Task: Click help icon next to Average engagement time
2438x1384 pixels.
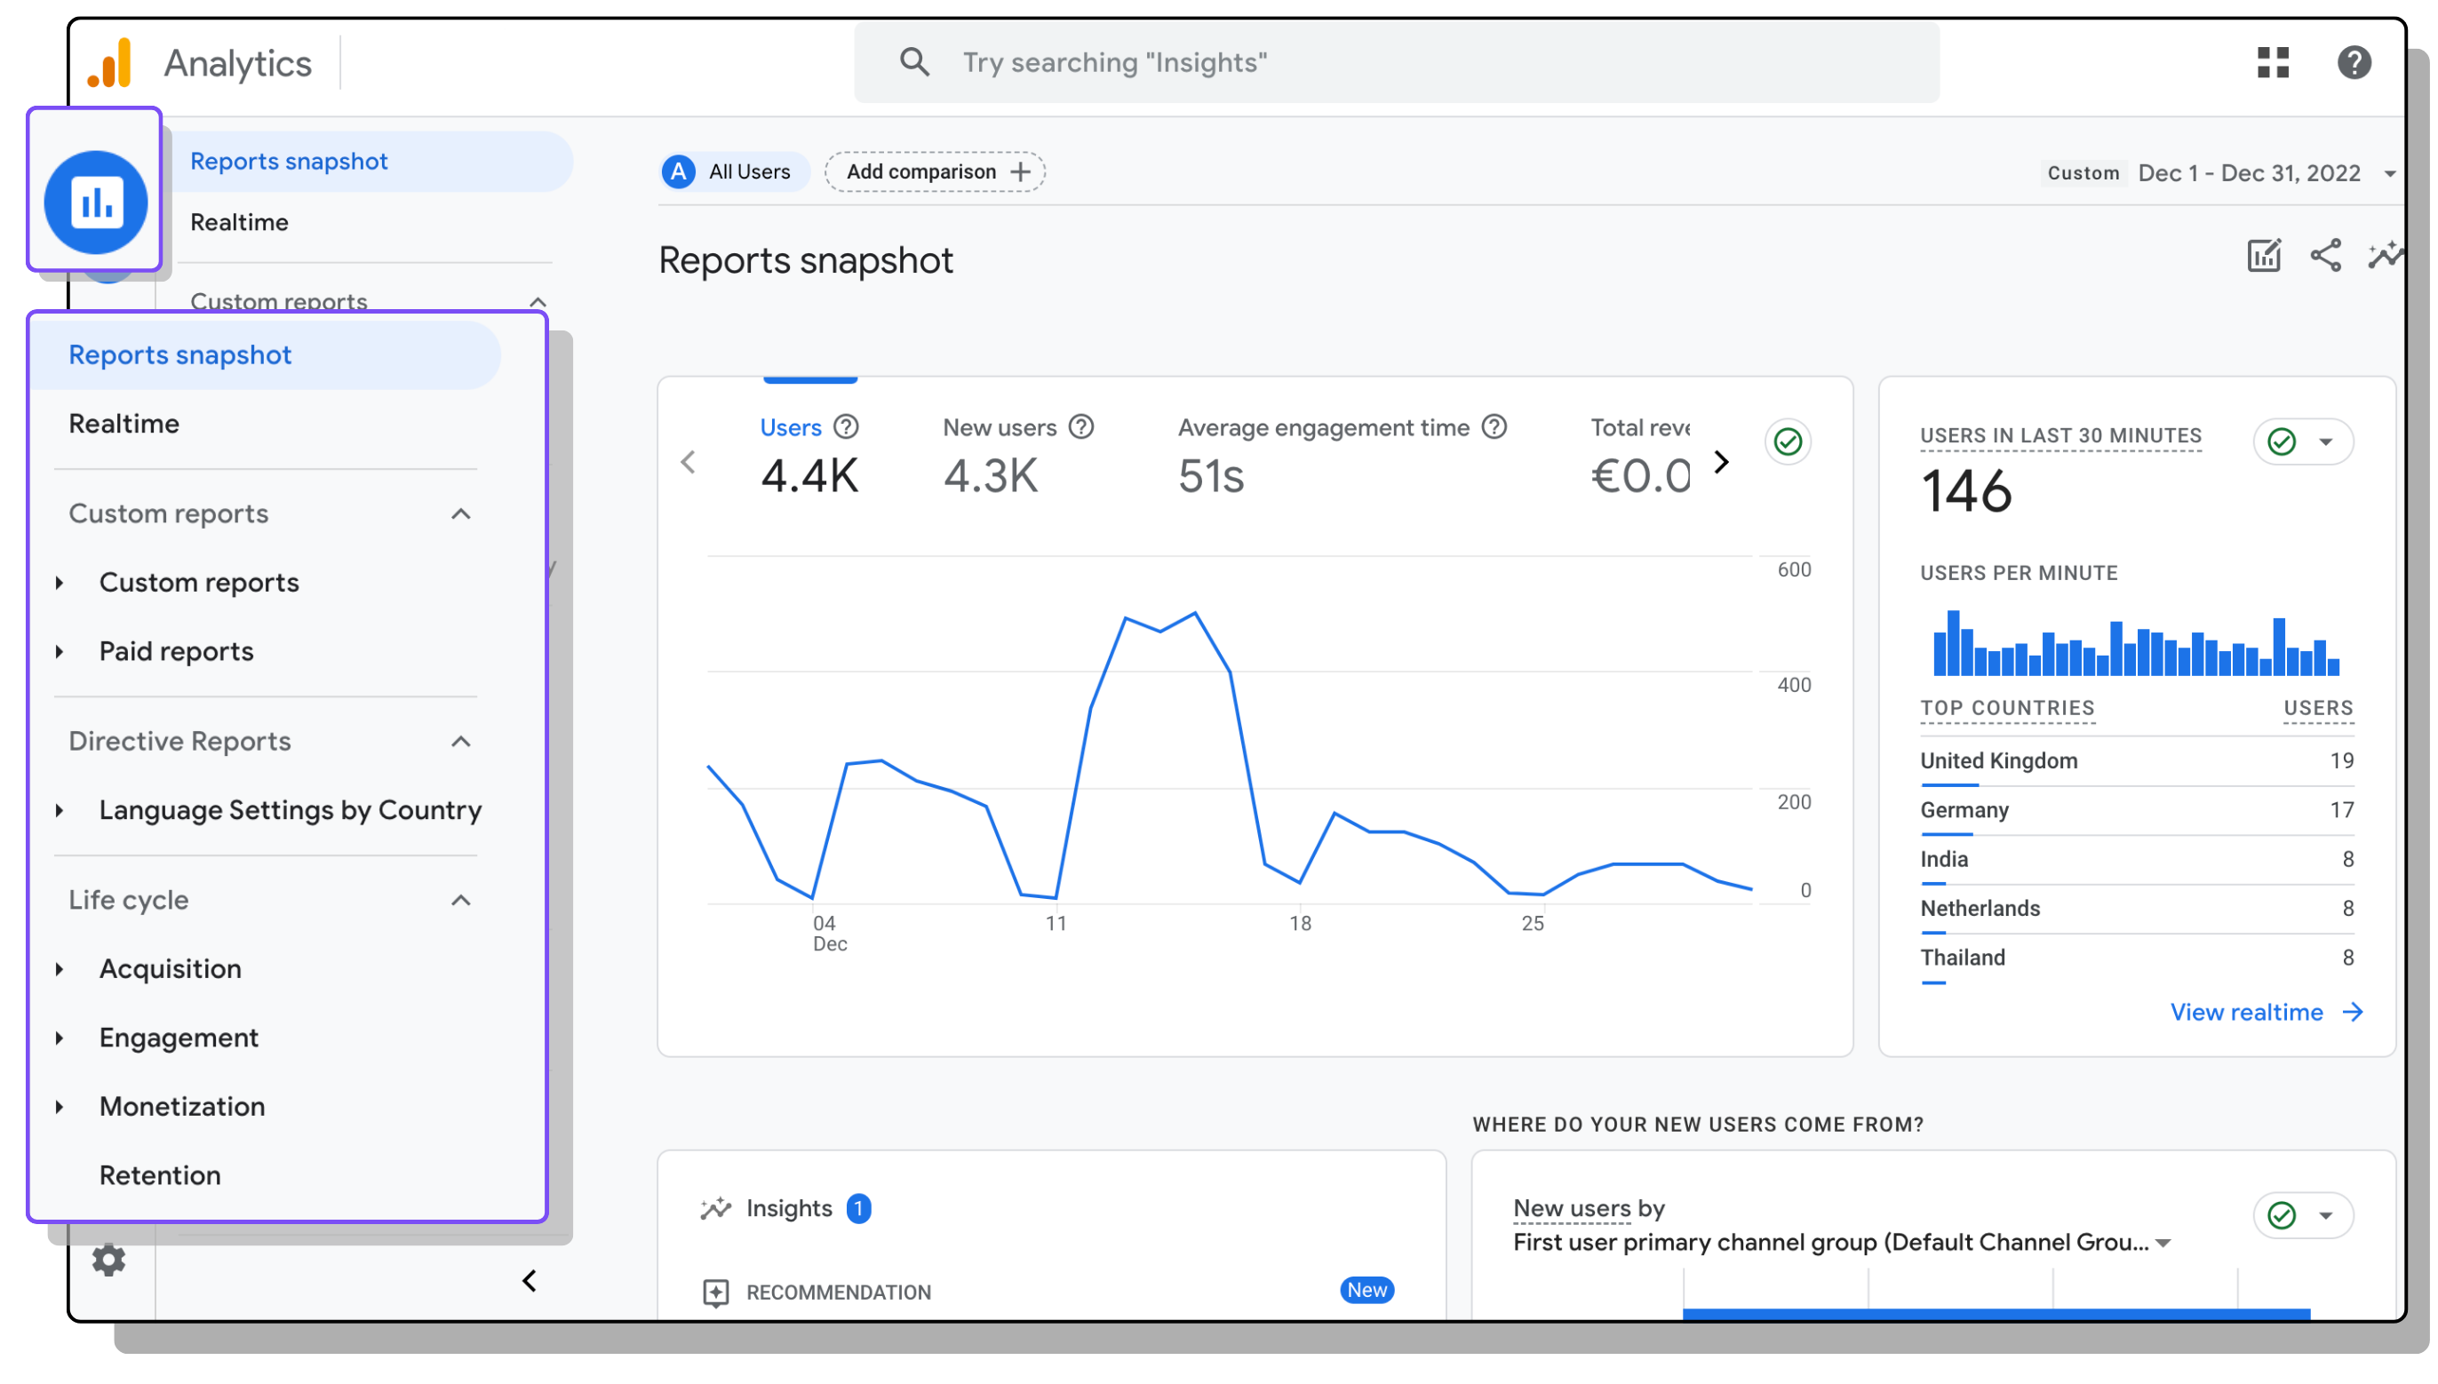Action: [x=1494, y=428]
